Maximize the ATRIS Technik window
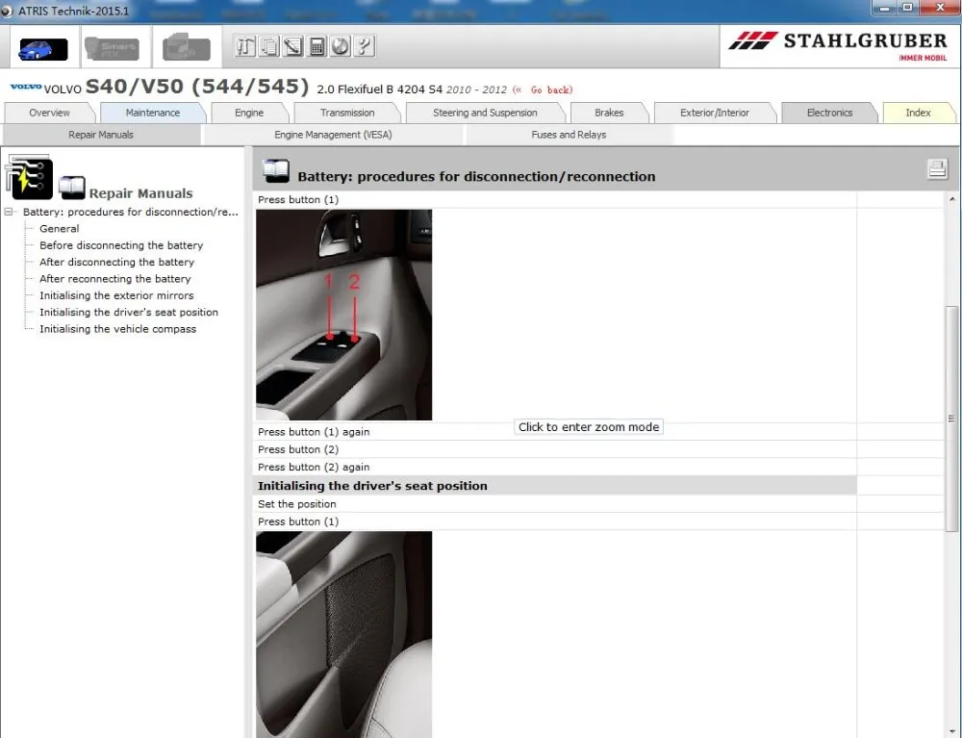The image size is (962, 738). (x=907, y=8)
